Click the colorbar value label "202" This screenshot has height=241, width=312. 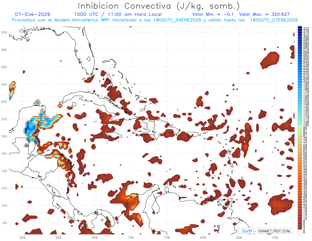(x=306, y=81)
